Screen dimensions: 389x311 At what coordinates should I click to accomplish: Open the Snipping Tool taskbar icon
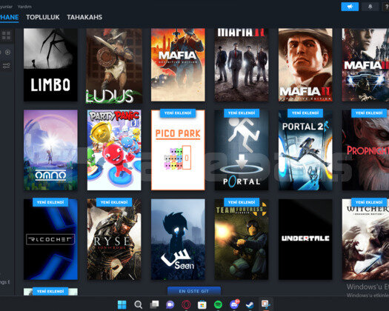(x=265, y=304)
